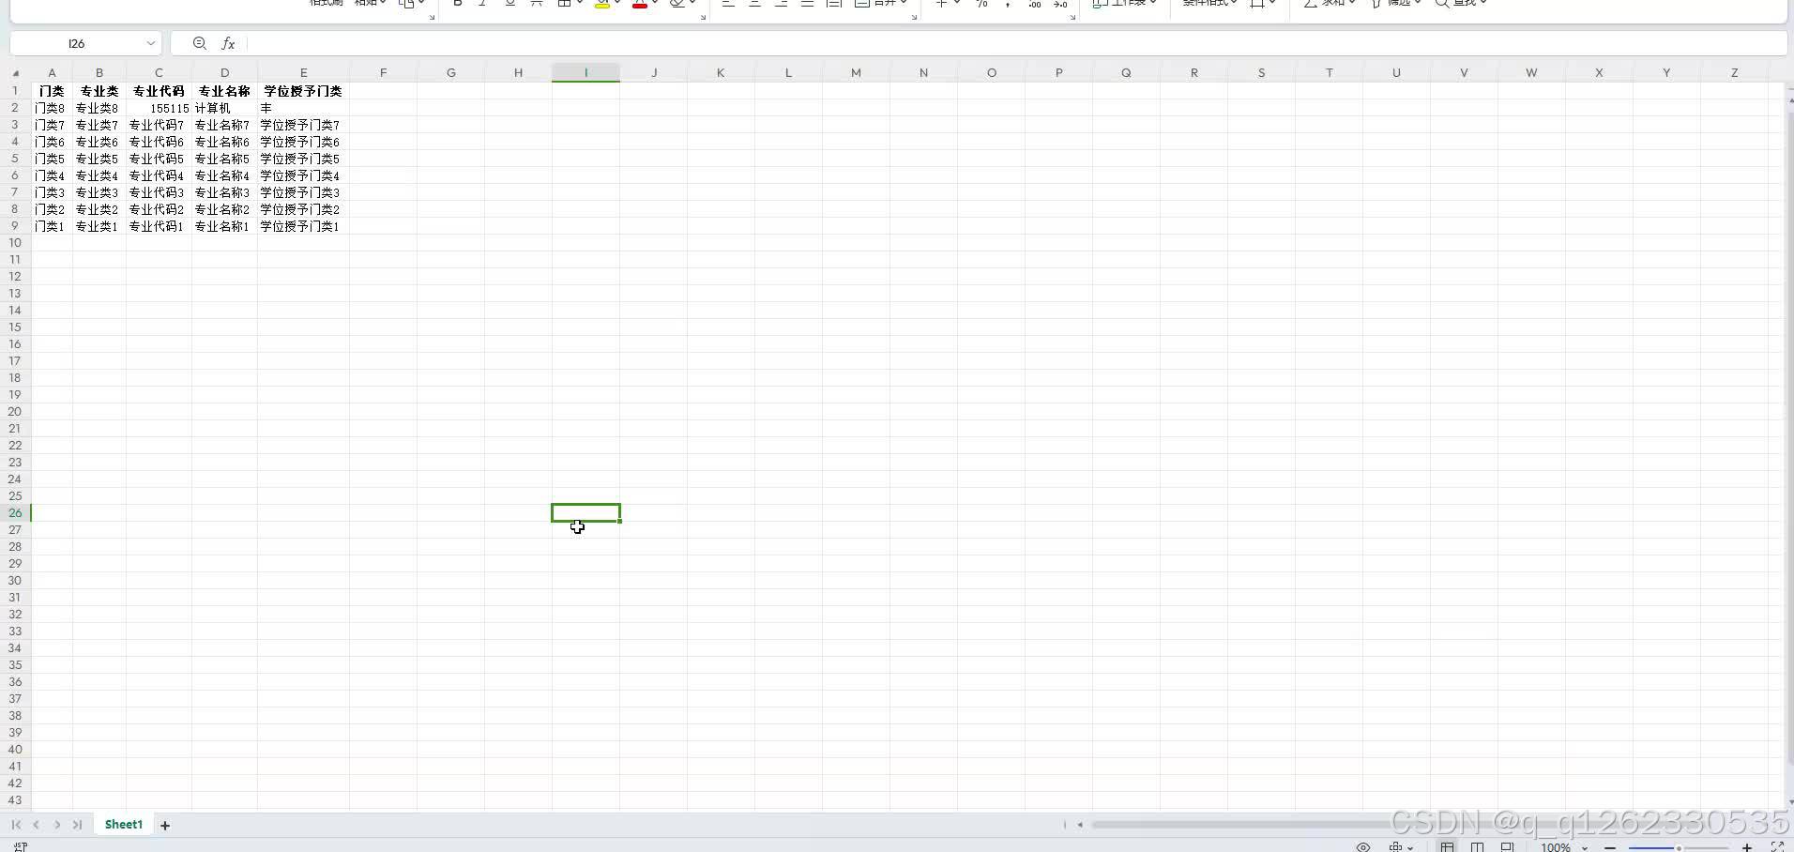1794x852 pixels.
Task: Zoom in with the plus button
Action: (1747, 847)
